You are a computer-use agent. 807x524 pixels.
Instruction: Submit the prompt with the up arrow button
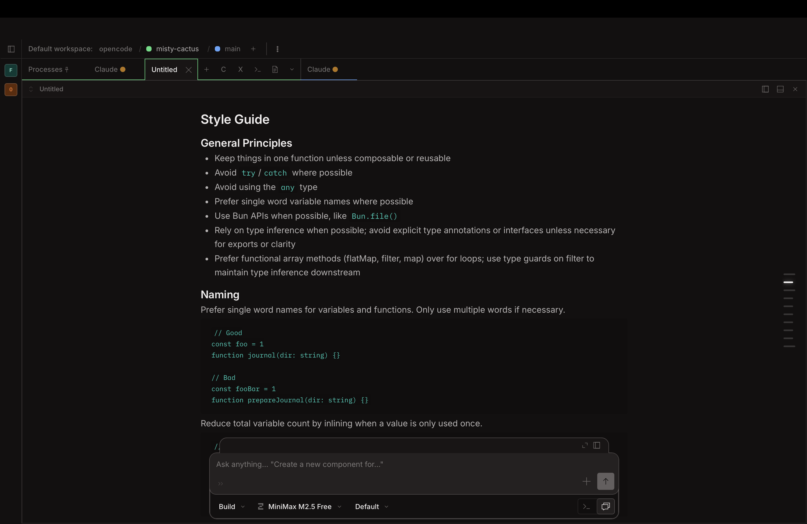[605, 481]
